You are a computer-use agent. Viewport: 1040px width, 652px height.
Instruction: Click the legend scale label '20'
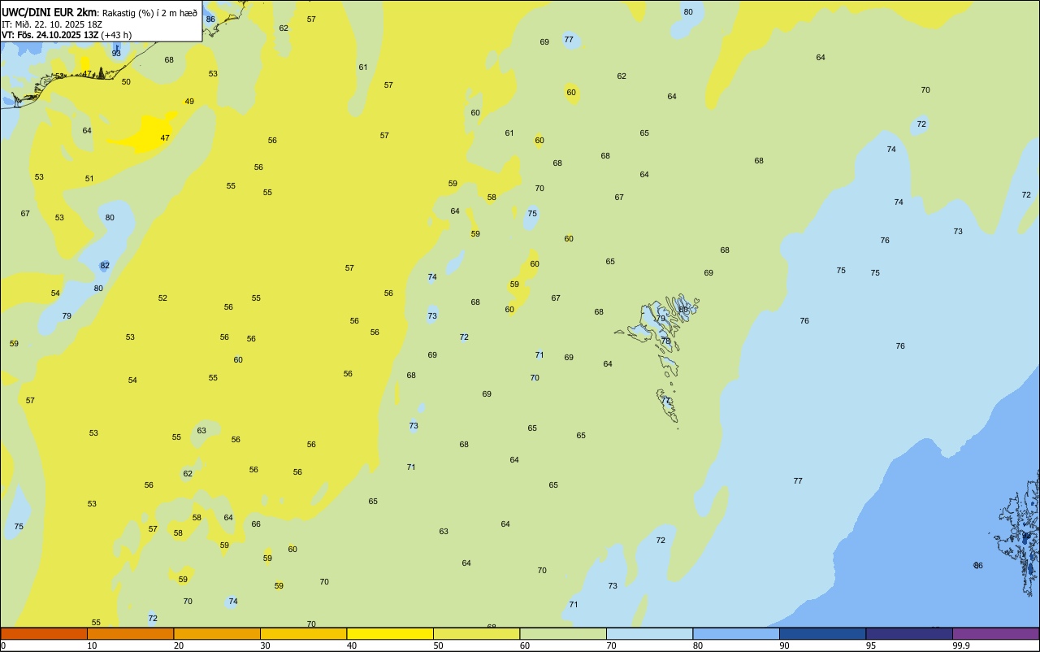[178, 645]
